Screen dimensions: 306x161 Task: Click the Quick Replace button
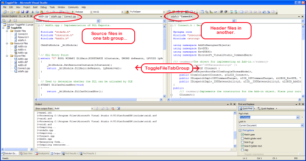(x=267, y=108)
